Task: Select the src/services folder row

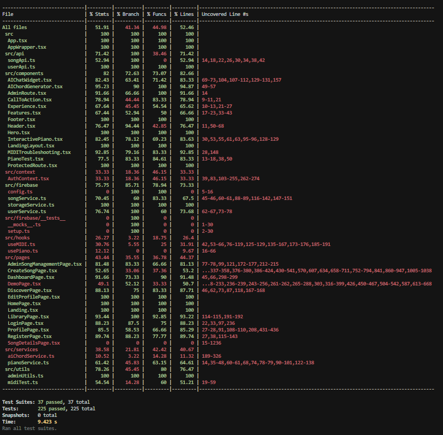Action: [x=21, y=349]
